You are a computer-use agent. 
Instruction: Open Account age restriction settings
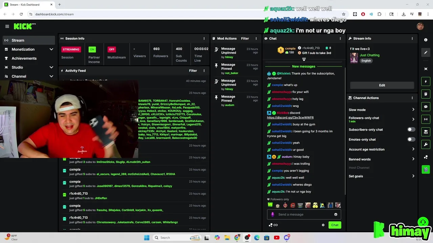[x=382, y=149]
